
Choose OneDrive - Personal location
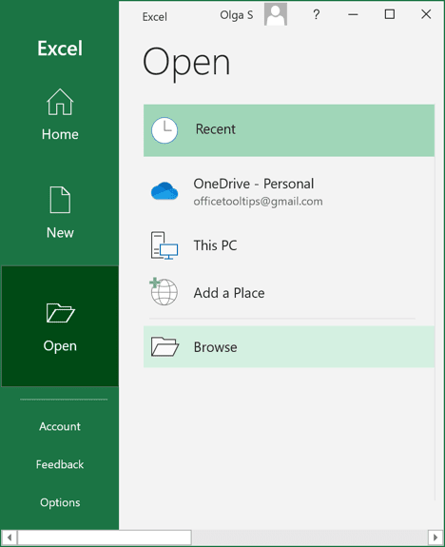pos(289,192)
